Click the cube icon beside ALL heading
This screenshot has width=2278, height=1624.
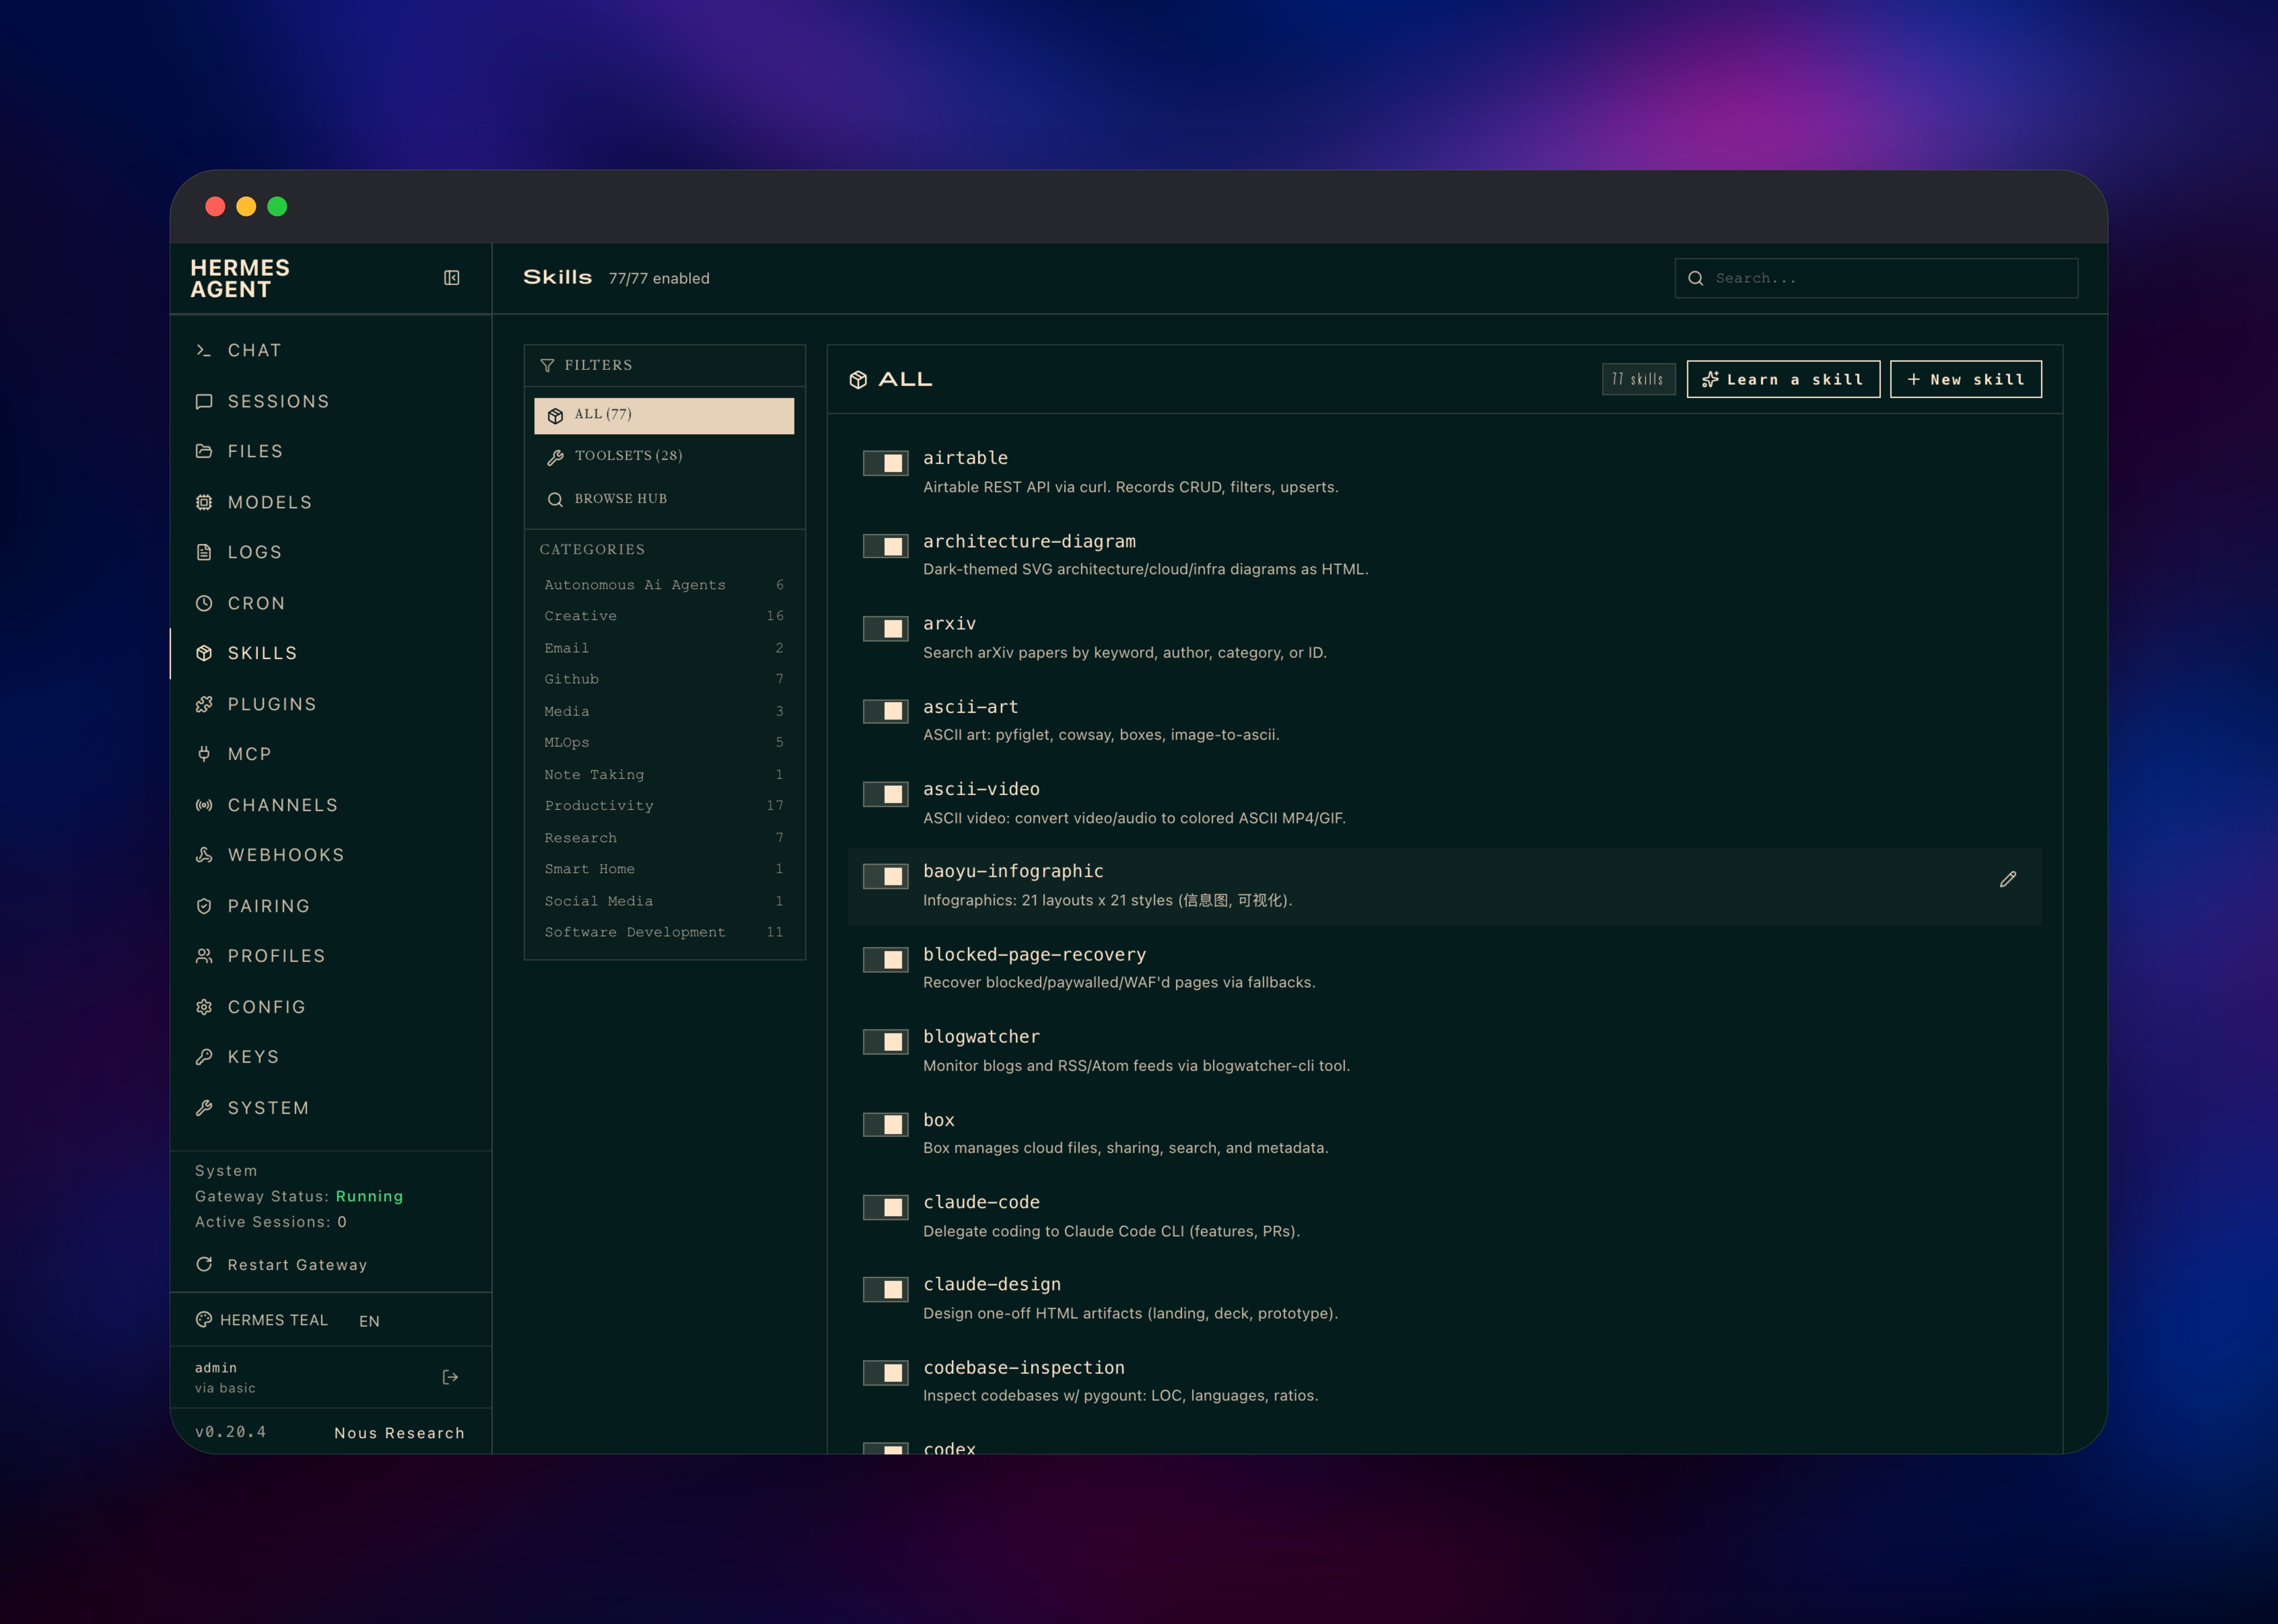click(x=858, y=380)
